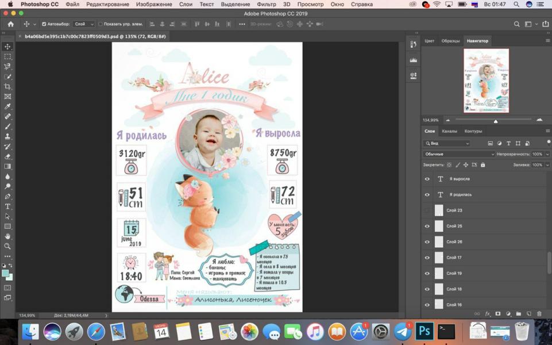Toggle the Автовыбор checkbox
The image size is (552, 345).
[44, 24]
